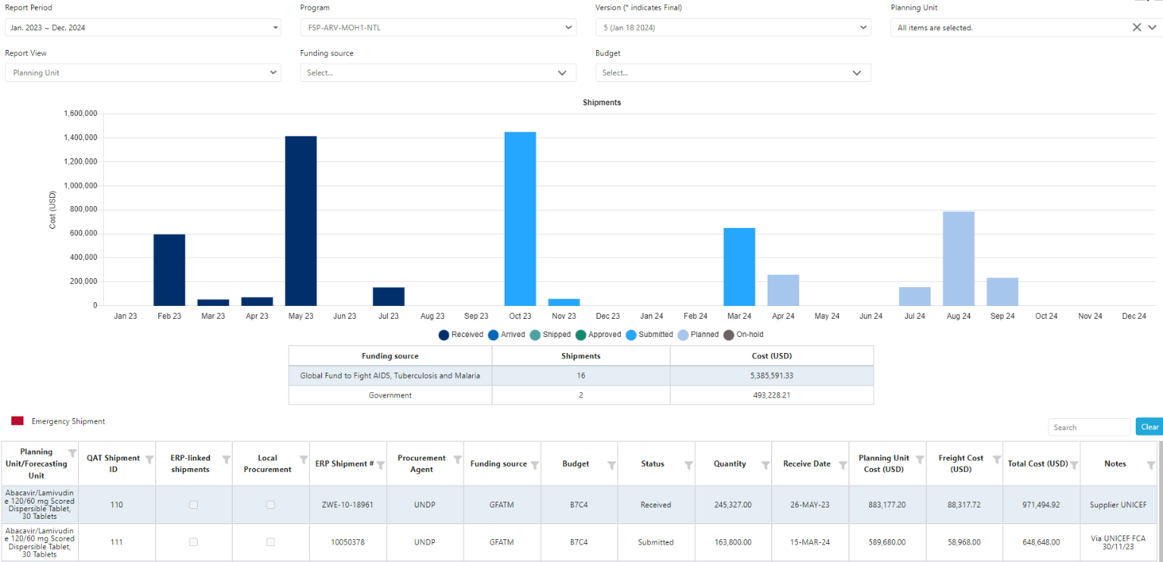
Task: Toggle Received series in chart legend
Action: tap(461, 335)
